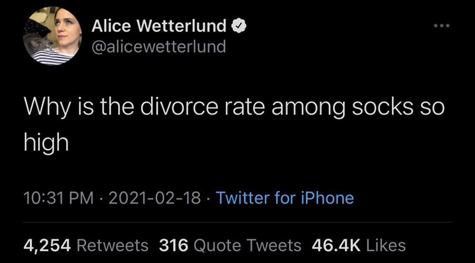475x263 pixels.
Task: Open the Retweets label
Action: point(113,245)
